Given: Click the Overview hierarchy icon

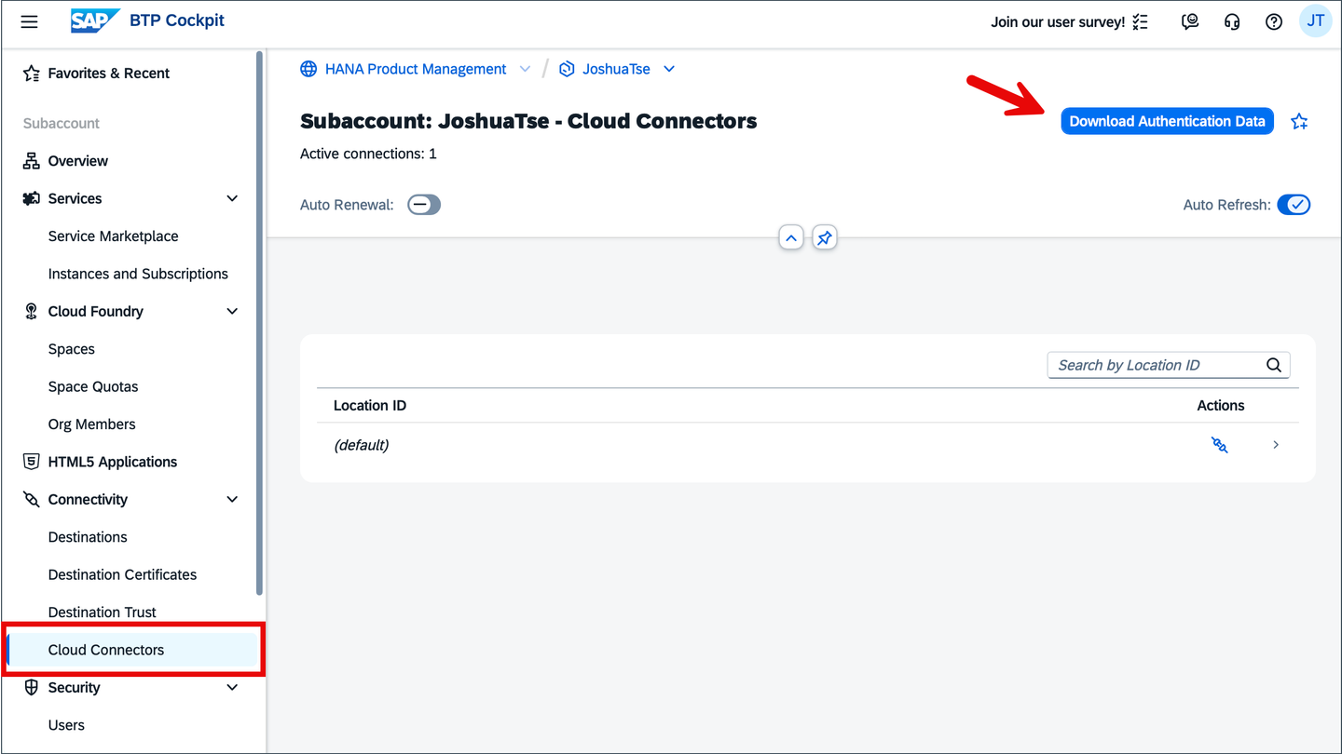Looking at the screenshot, I should (x=32, y=161).
